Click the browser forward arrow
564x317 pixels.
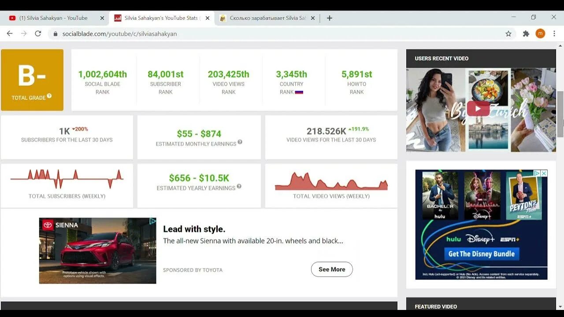pyautogui.click(x=24, y=33)
